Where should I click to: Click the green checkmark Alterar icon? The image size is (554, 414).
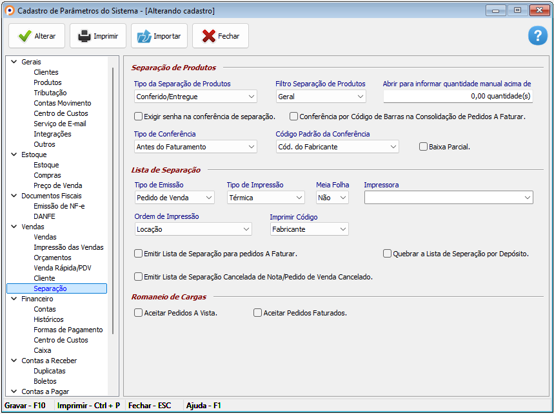pyautogui.click(x=24, y=36)
